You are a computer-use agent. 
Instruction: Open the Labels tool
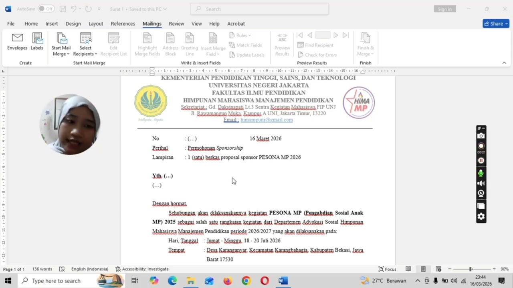(x=37, y=42)
